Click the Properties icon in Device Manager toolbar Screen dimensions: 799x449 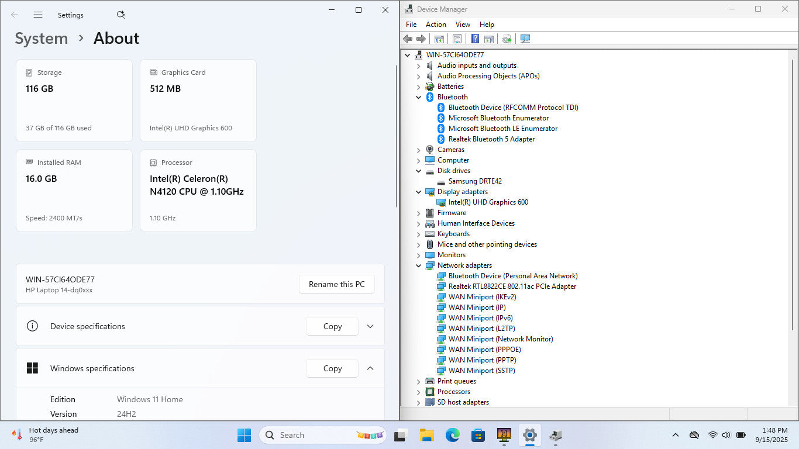pos(457,39)
